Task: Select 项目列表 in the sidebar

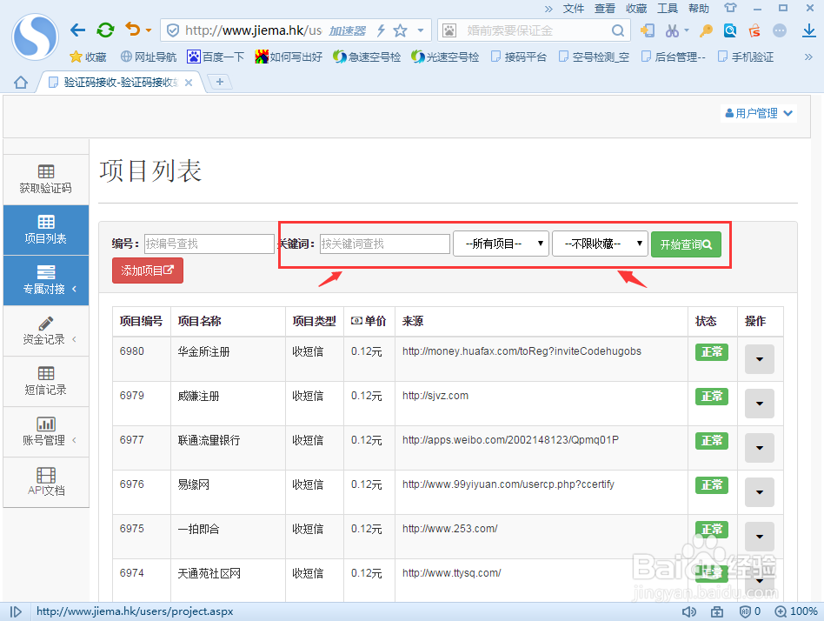Action: tap(46, 230)
